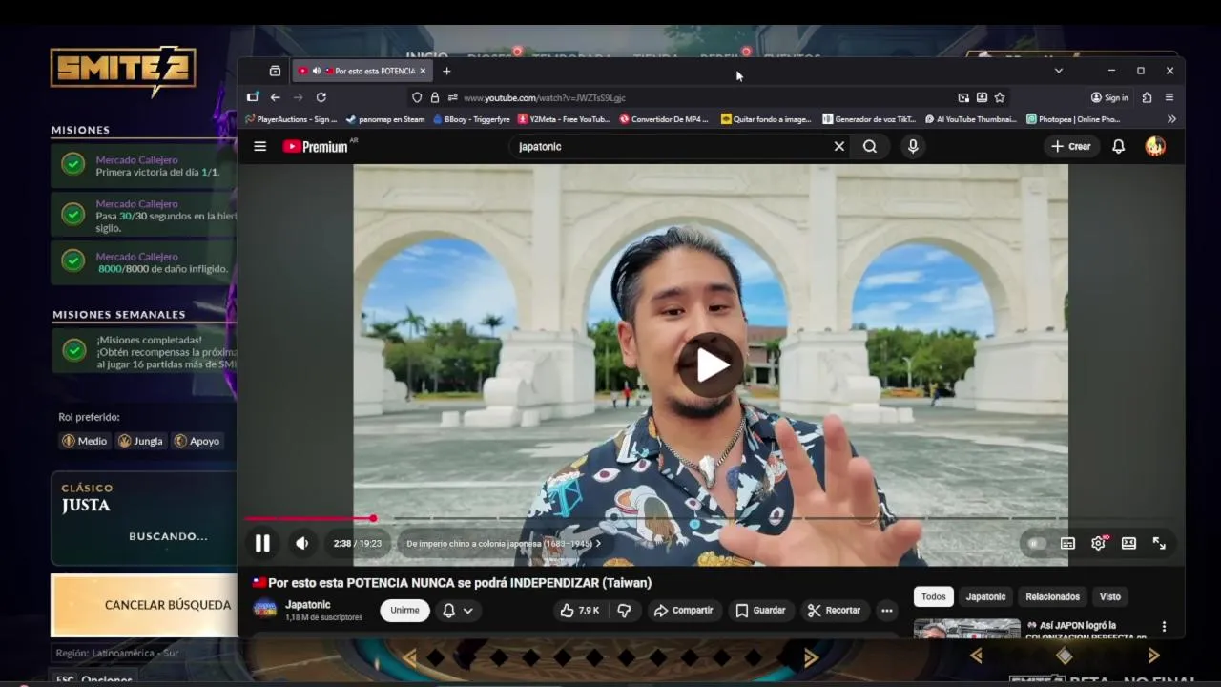This screenshot has height=687, width=1221.
Task: Click the Crear create button
Action: (x=1071, y=146)
